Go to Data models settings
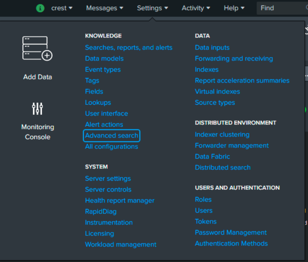 click(x=104, y=59)
